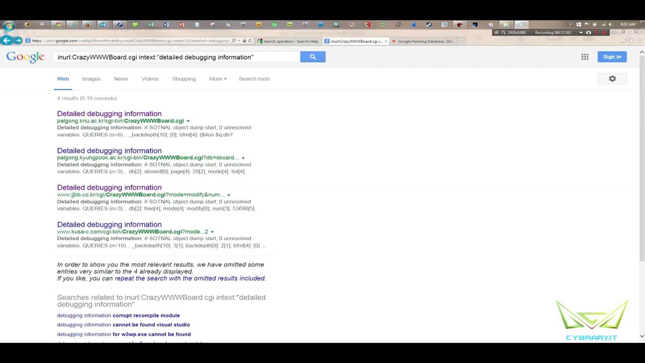Open the arrow beside the palgong.knu.ac.kr result URL
This screenshot has height=363, width=645.
pyautogui.click(x=188, y=121)
